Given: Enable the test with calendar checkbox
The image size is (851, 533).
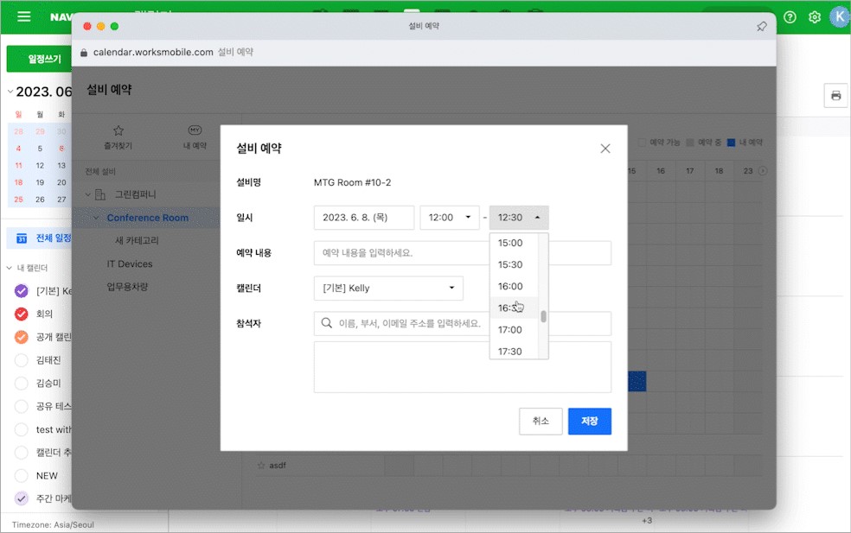Looking at the screenshot, I should click(21, 429).
